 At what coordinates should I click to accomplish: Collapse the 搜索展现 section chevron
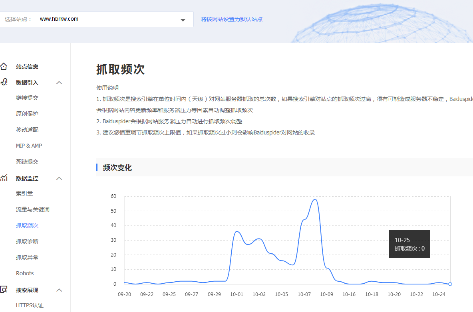click(x=59, y=290)
